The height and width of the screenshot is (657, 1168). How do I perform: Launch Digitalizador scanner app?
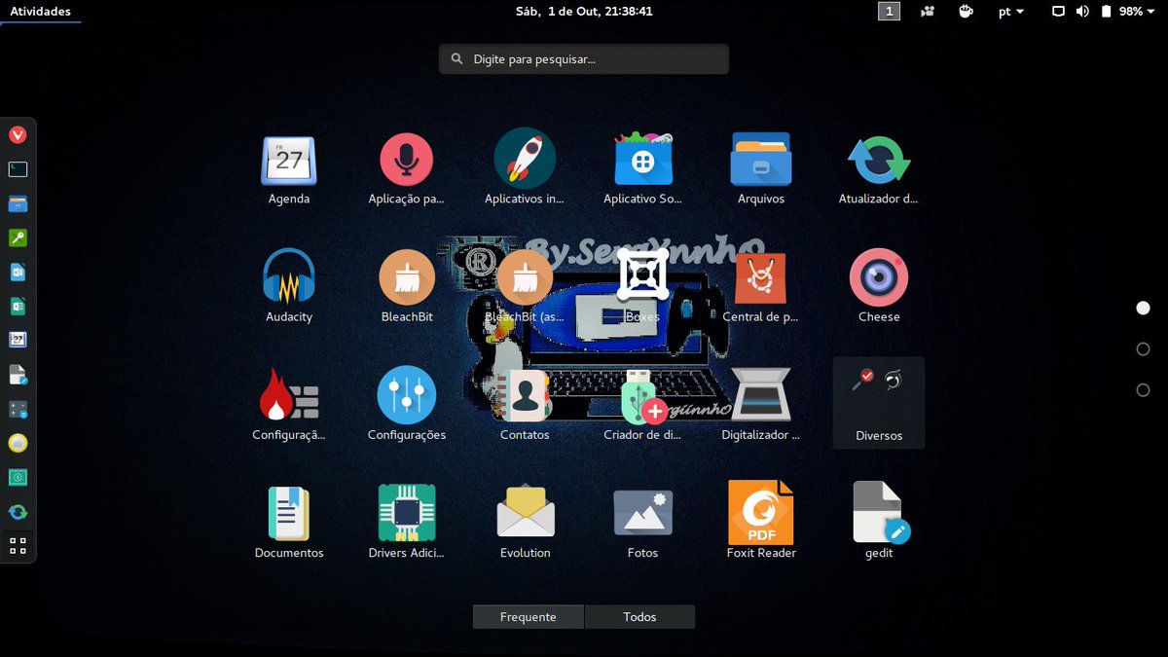tap(761, 395)
